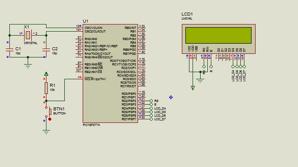Click the C1 capacitor symbol
The width and height of the screenshot is (298, 167).
(9, 50)
